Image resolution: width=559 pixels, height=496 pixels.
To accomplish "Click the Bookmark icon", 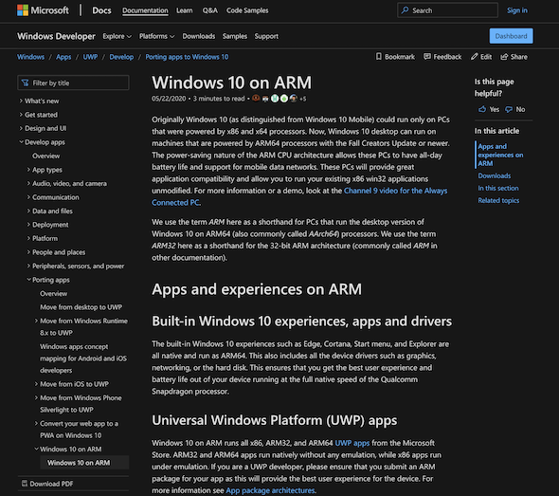I will tap(379, 57).
